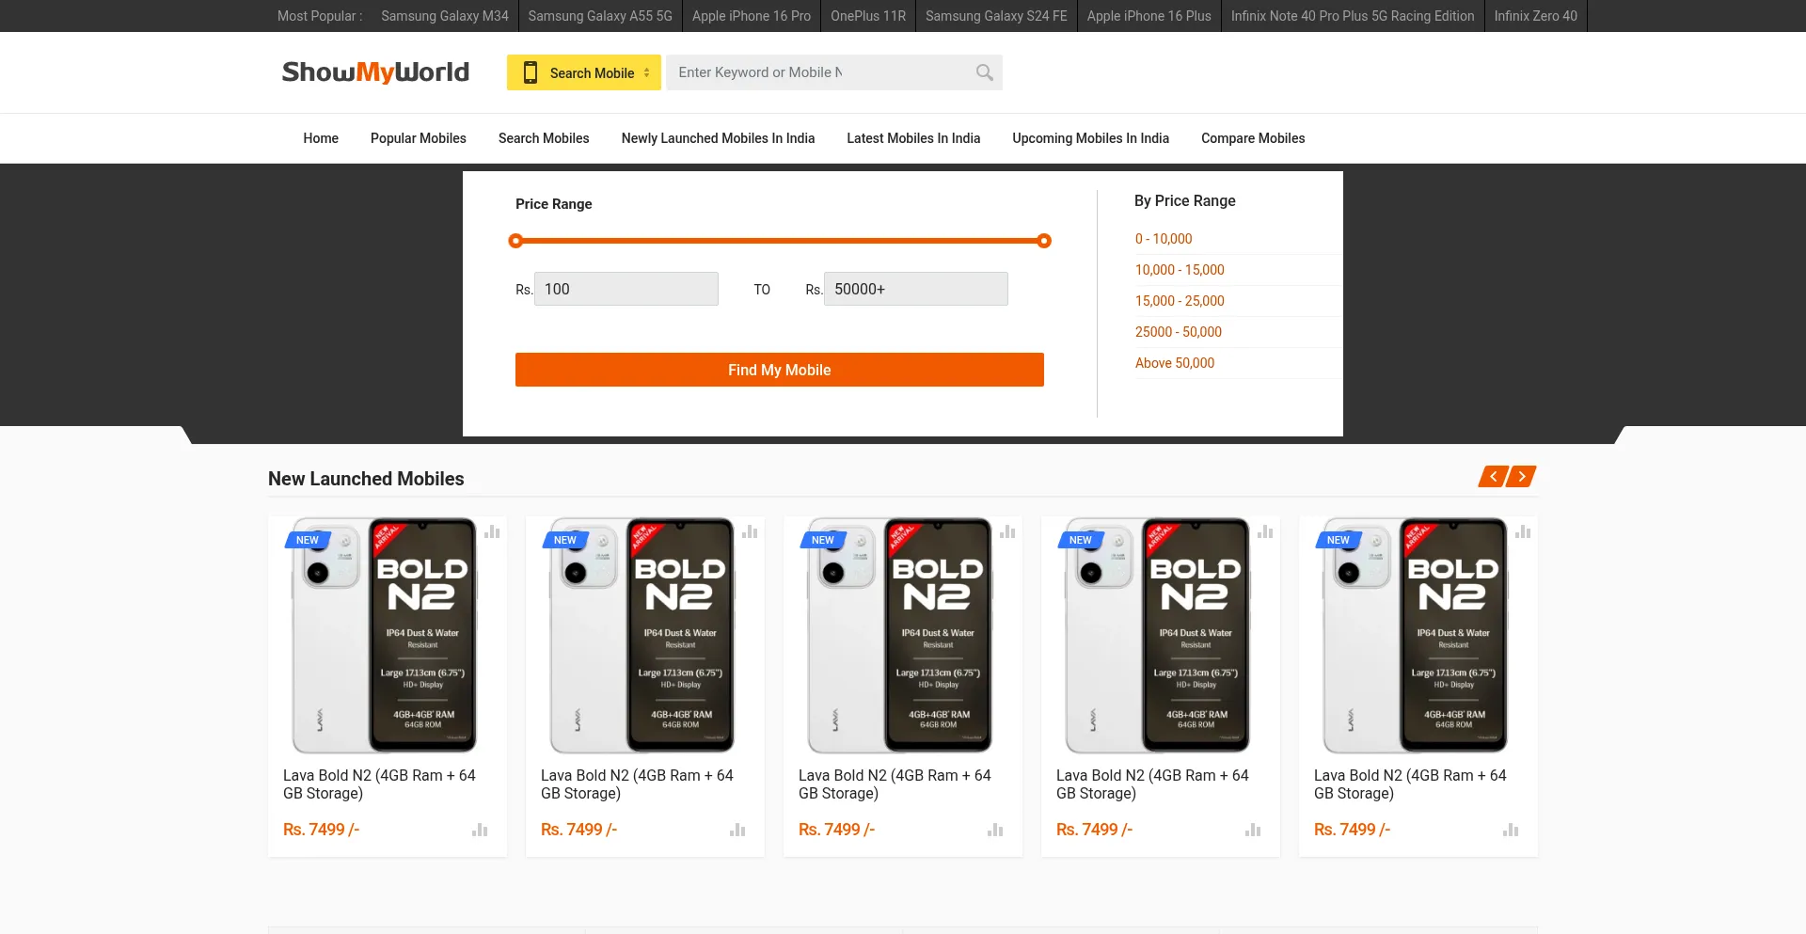Click the compare chart icon atop the third Lava Bold N2 card
The height and width of the screenshot is (934, 1806).
[1007, 531]
